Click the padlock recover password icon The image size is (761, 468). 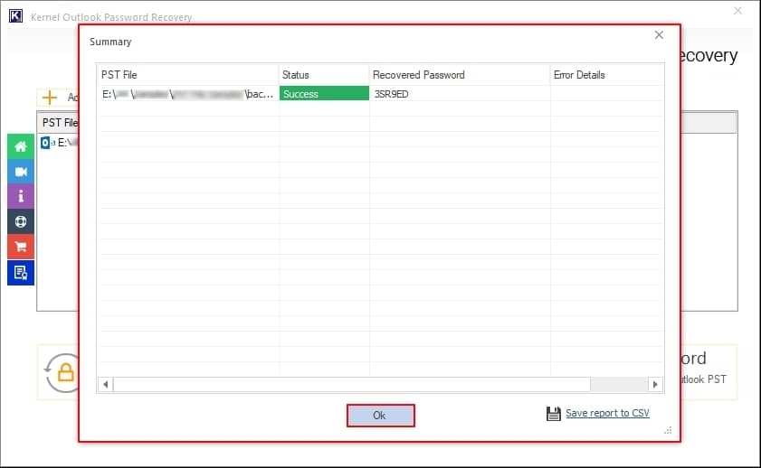click(65, 372)
